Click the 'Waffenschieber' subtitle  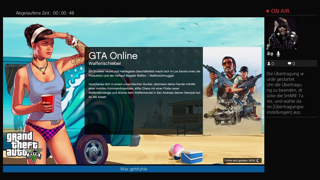point(105,63)
